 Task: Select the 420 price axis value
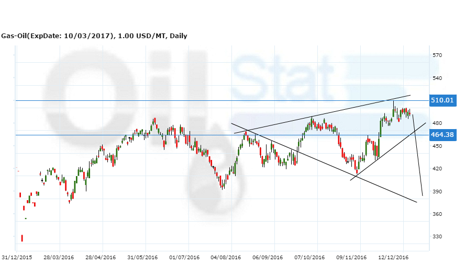click(x=438, y=169)
